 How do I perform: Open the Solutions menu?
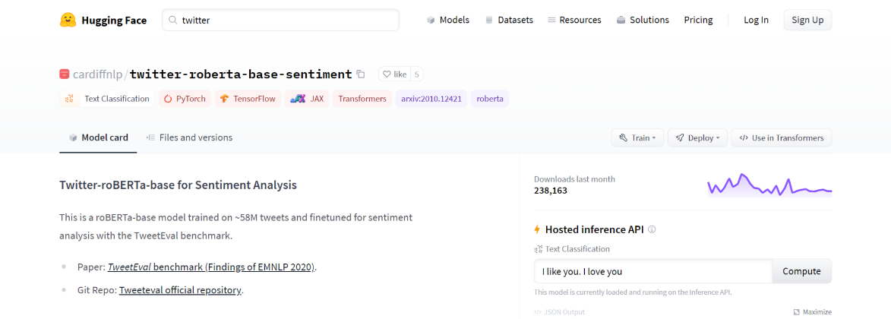[x=643, y=20]
